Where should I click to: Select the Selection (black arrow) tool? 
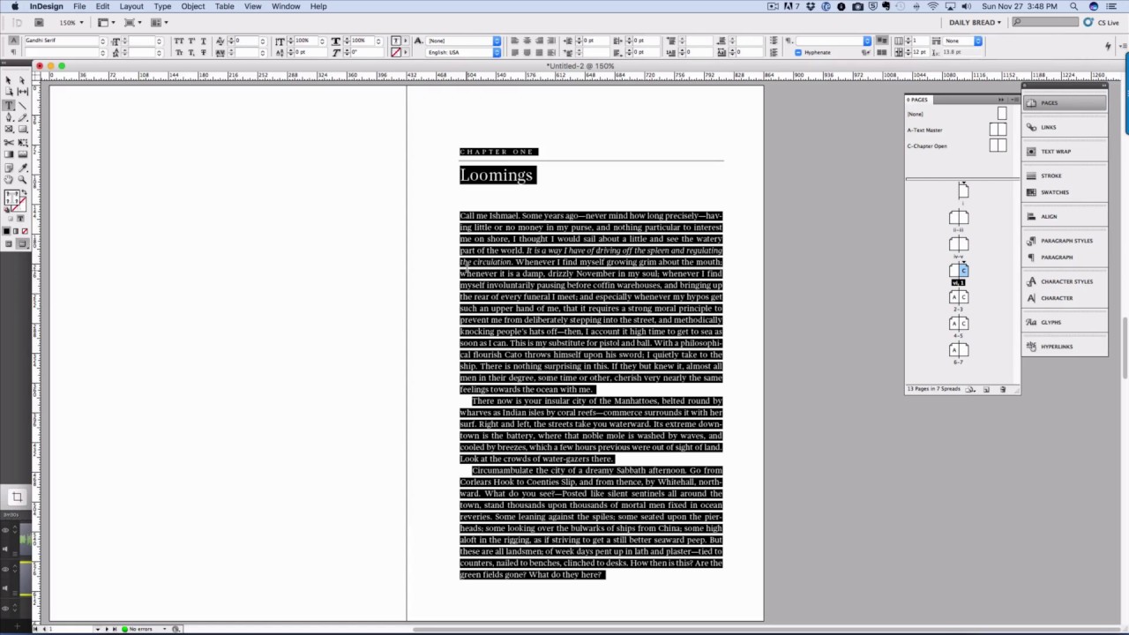pyautogui.click(x=8, y=80)
